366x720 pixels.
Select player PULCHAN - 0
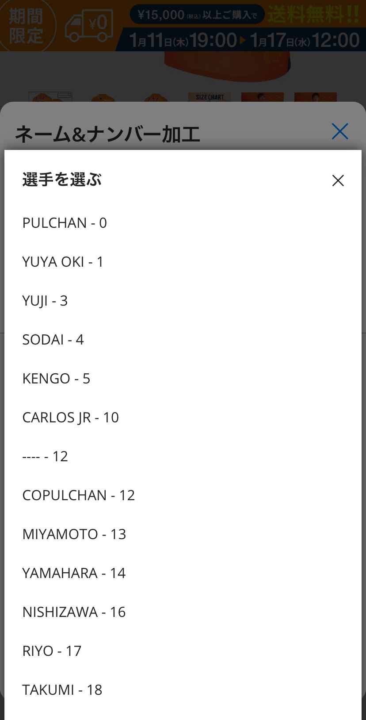(x=65, y=223)
